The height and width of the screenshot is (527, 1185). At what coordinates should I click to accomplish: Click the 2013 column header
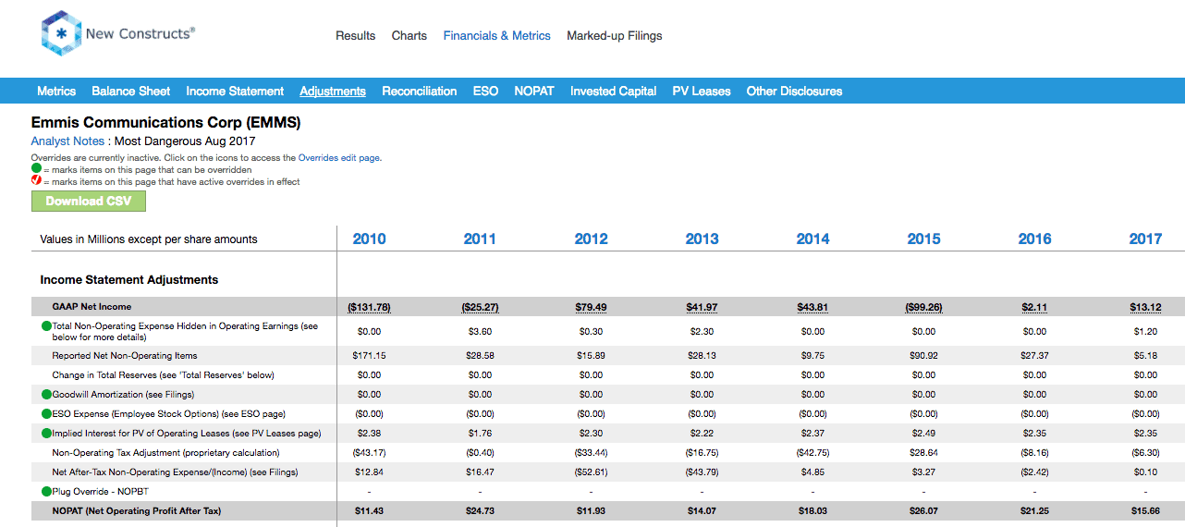coord(702,239)
